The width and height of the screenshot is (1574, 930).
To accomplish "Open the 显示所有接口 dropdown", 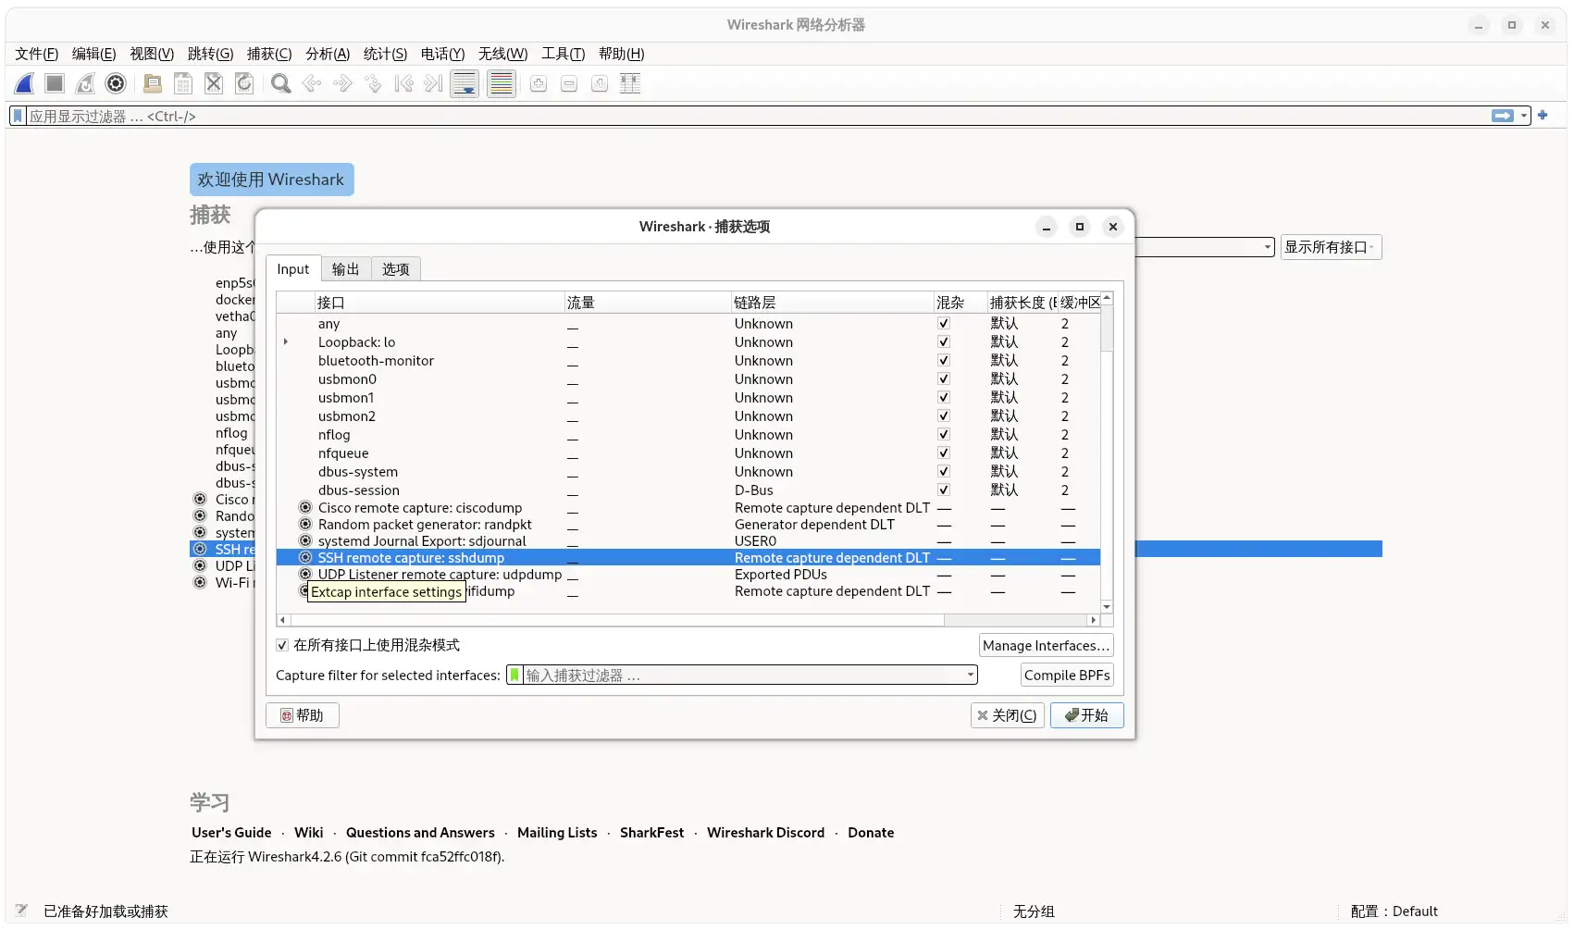I will pos(1331,247).
